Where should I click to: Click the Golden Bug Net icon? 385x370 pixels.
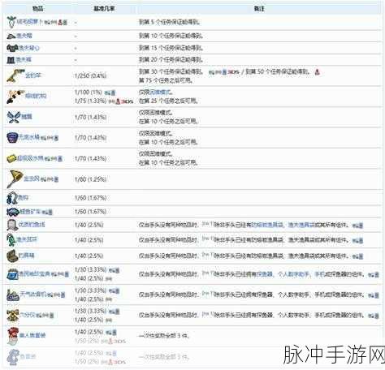[x=15, y=179]
